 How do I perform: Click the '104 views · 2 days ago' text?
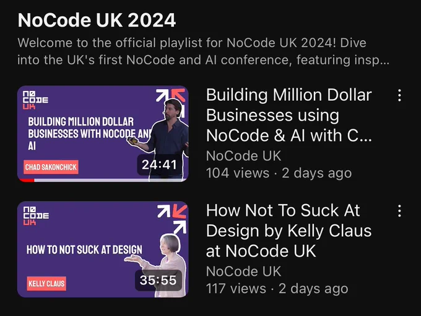click(279, 173)
